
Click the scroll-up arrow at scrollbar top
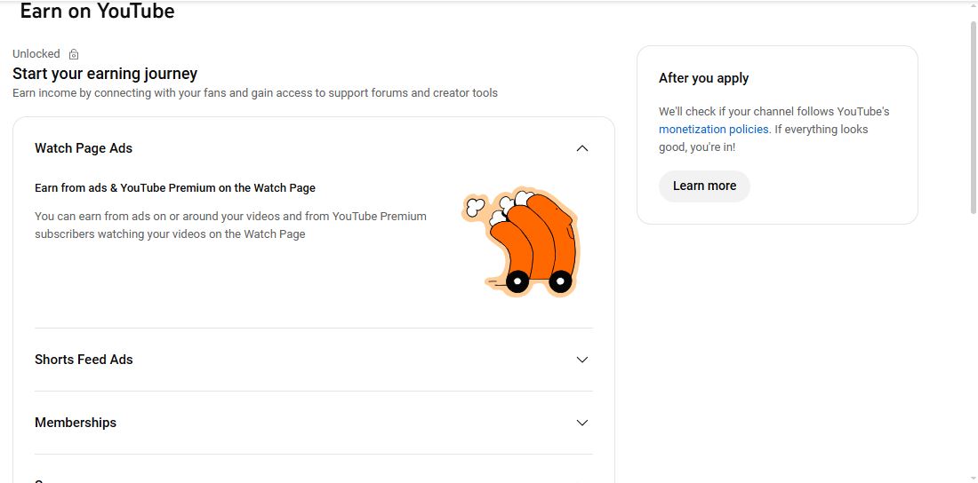point(973,7)
